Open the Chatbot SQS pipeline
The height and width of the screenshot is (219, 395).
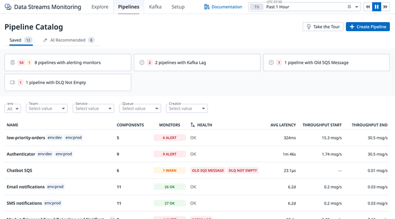point(19,171)
